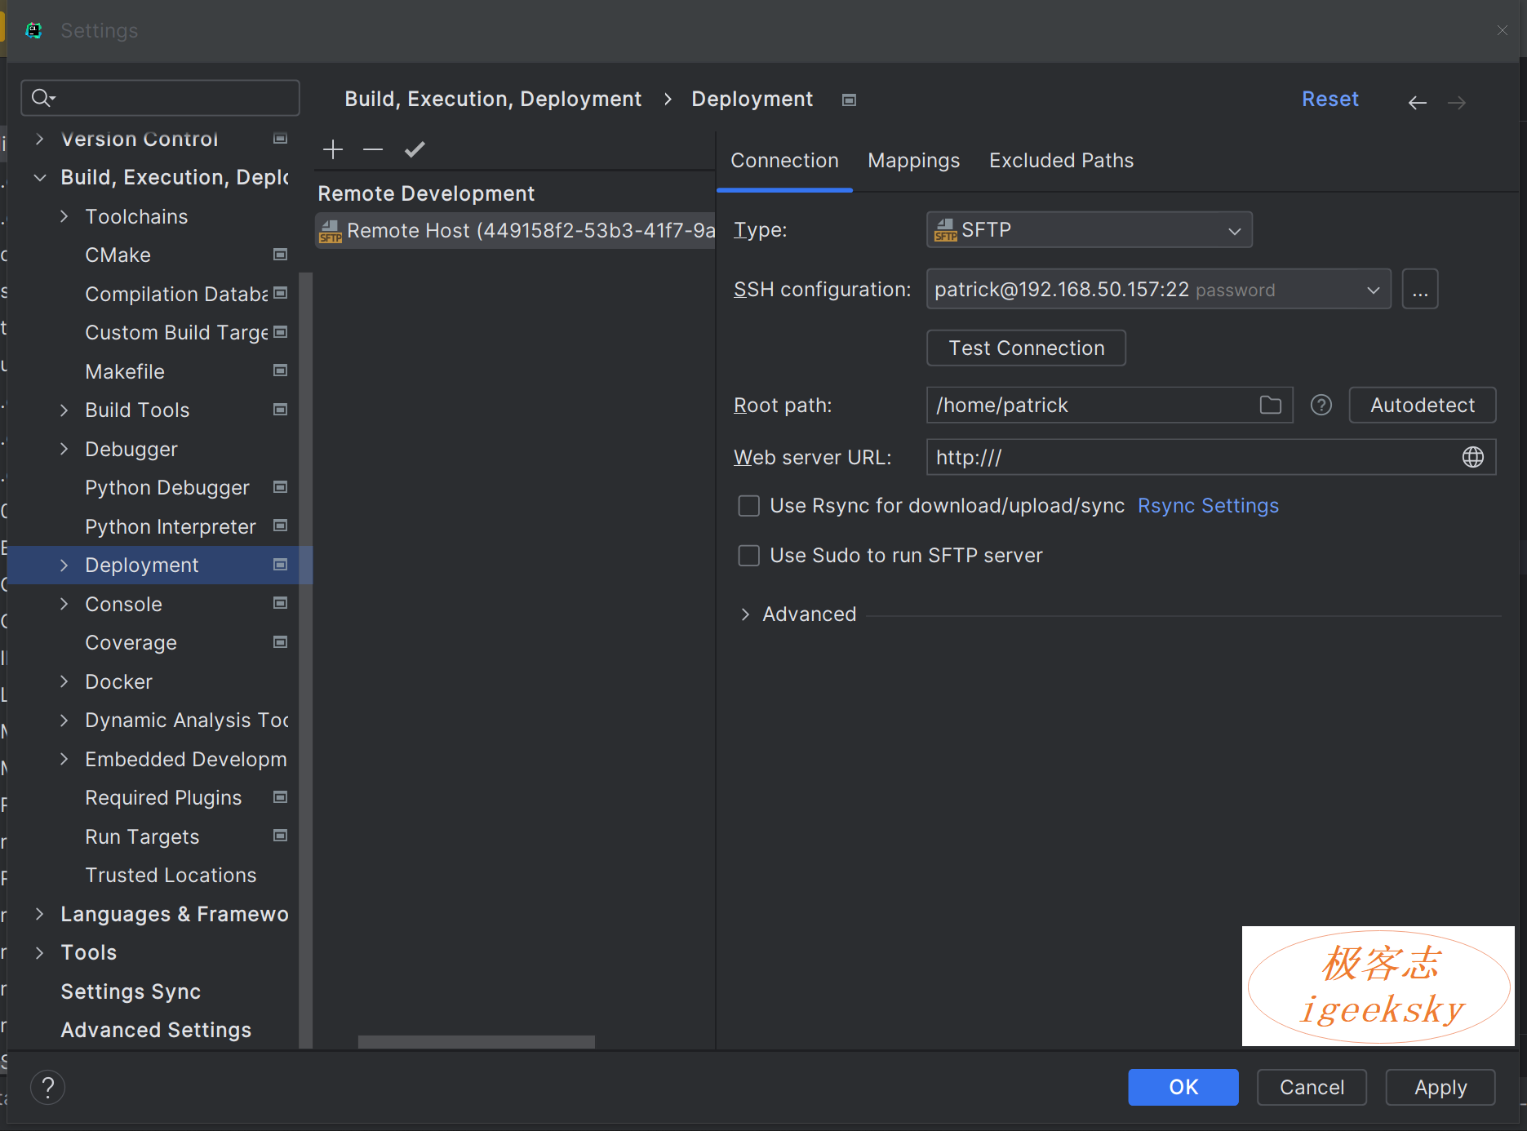Click the help icon beside Root path
This screenshot has width=1527, height=1131.
[x=1321, y=405]
